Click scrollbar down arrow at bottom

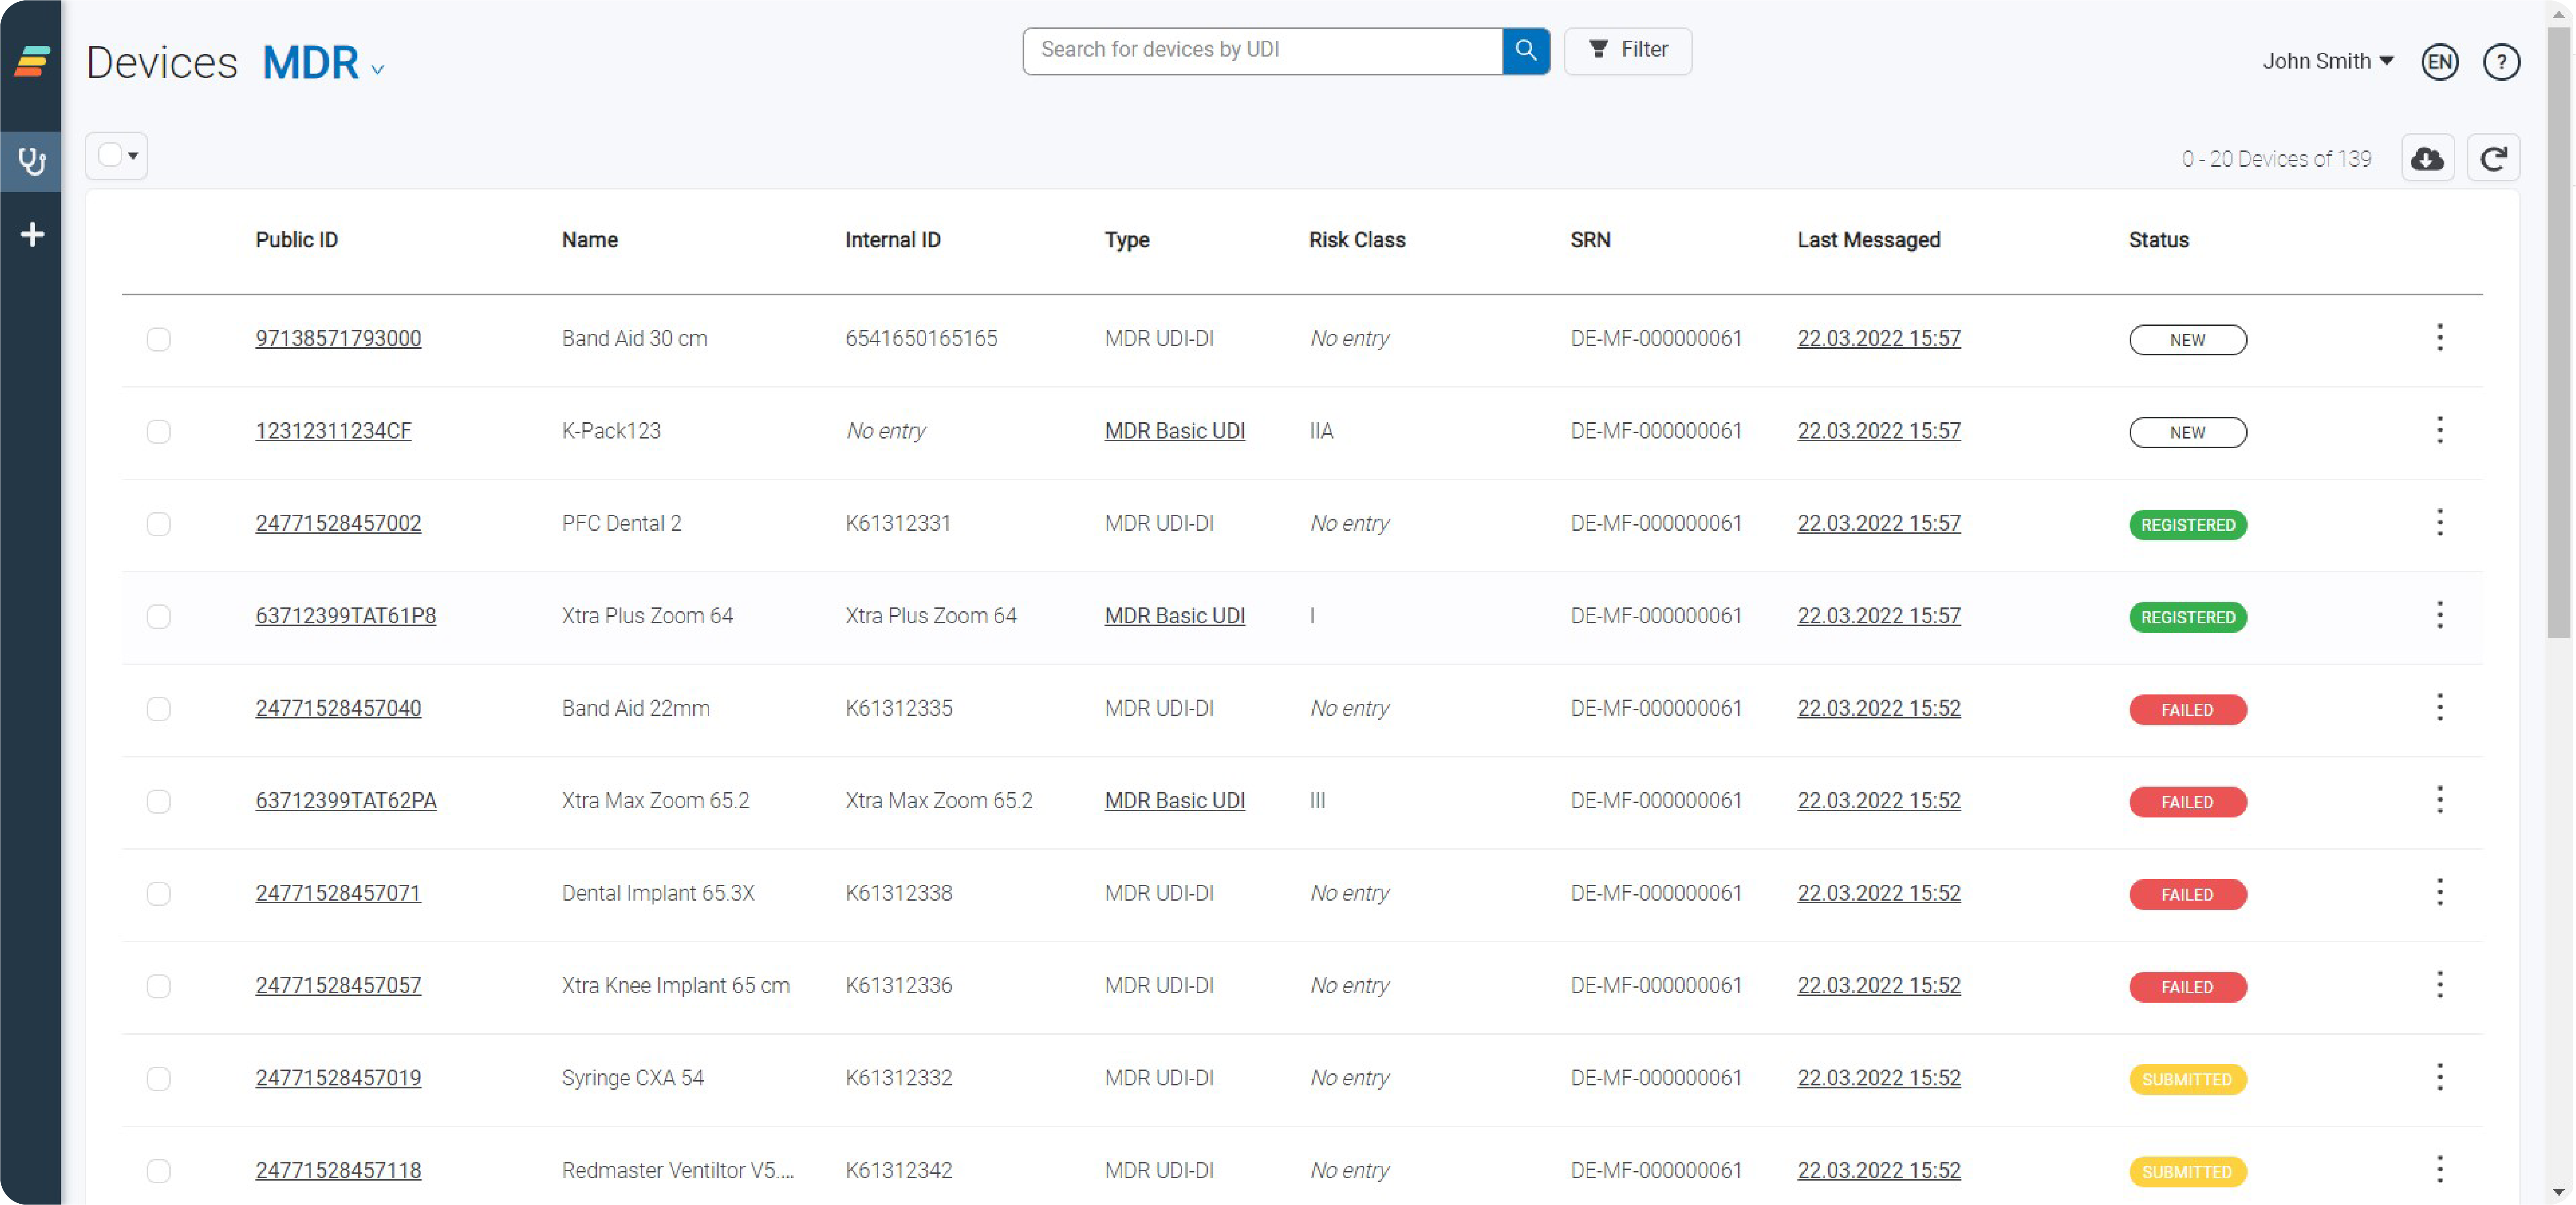pyautogui.click(x=2558, y=1192)
